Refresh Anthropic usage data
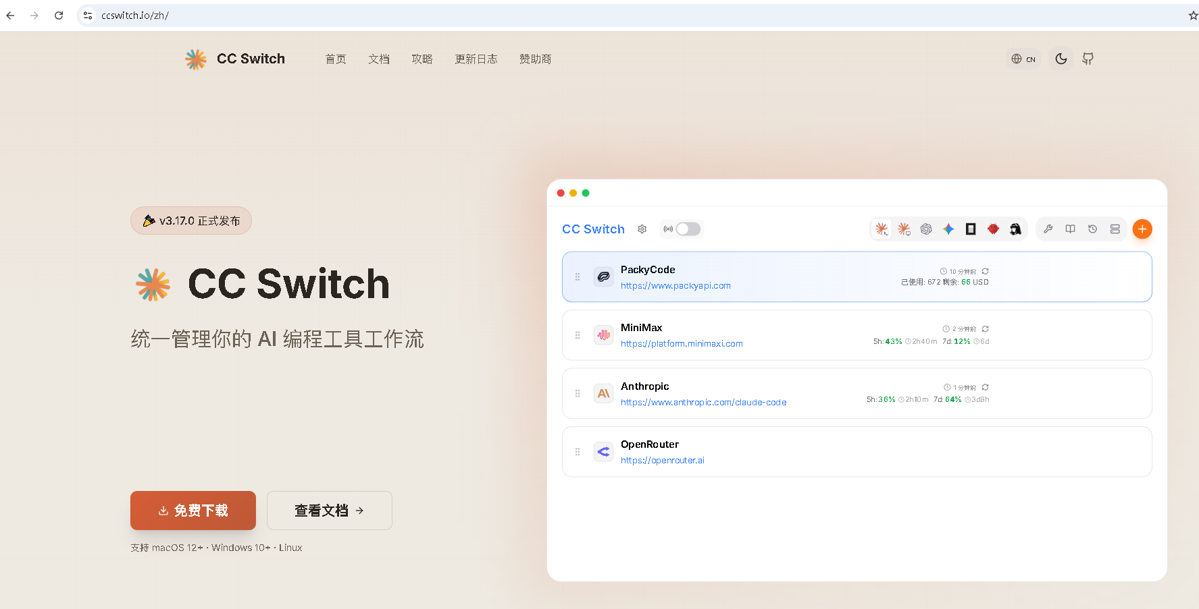The height and width of the screenshot is (609, 1199). click(986, 387)
